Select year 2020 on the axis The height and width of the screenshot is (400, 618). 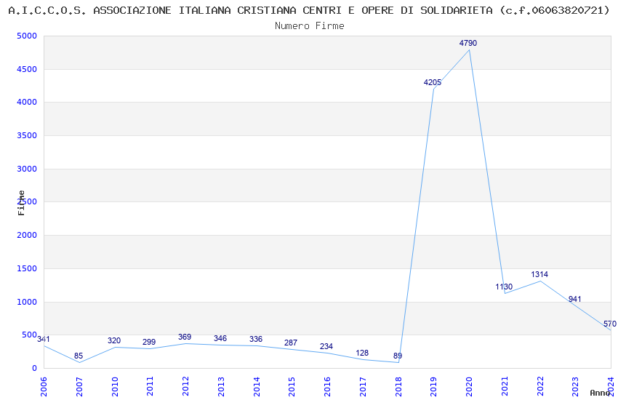coord(470,386)
